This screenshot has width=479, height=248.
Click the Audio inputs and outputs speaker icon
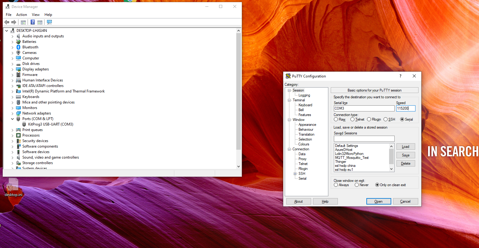tap(18, 36)
